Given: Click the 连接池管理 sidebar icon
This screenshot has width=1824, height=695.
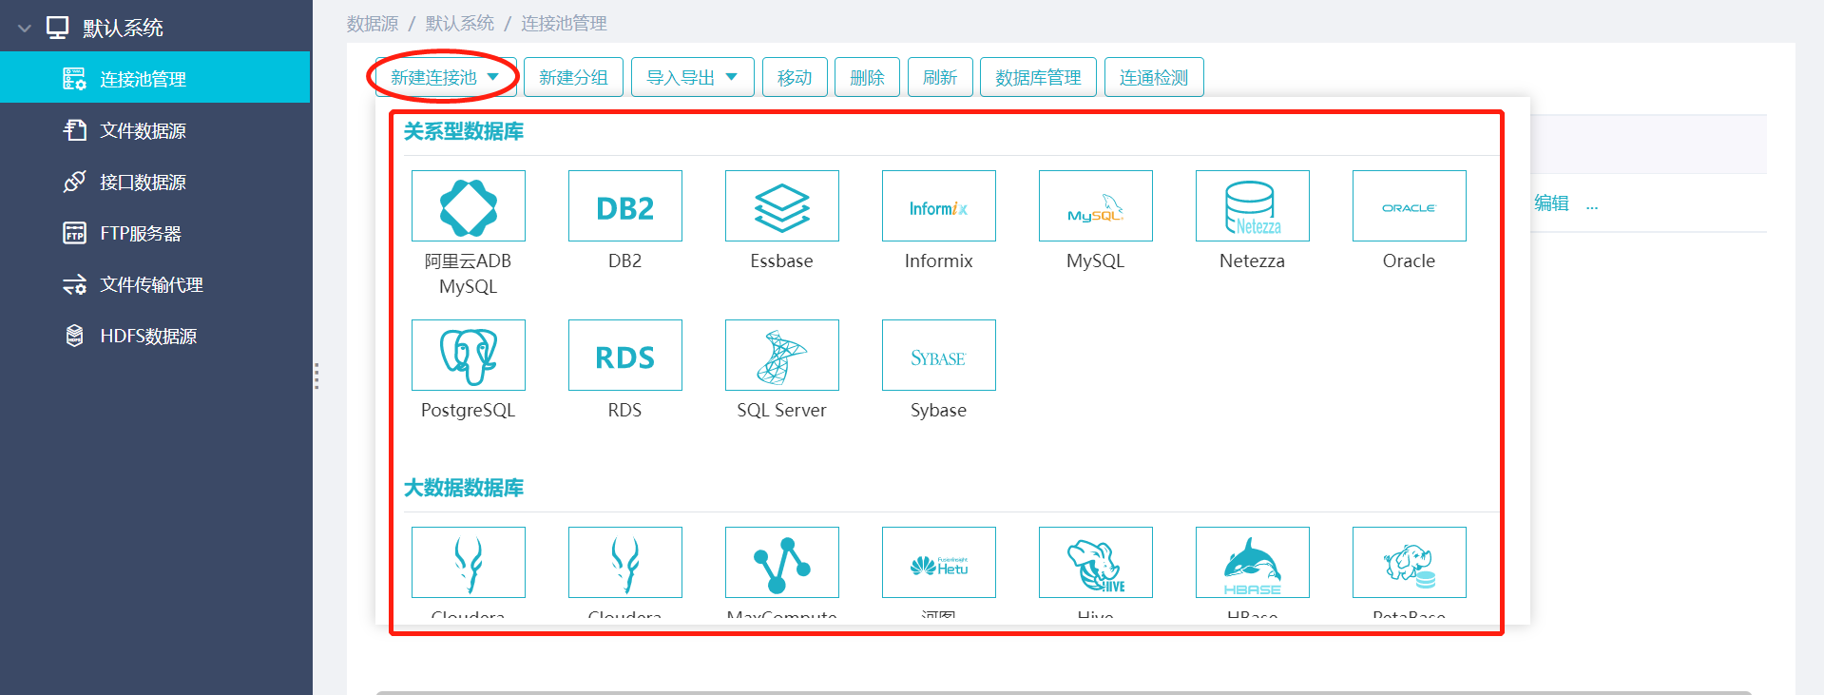Looking at the screenshot, I should point(74,79).
